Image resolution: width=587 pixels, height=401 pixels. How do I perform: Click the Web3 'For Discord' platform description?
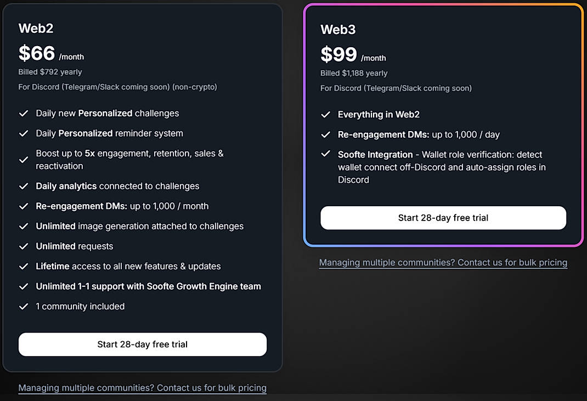[x=396, y=88]
